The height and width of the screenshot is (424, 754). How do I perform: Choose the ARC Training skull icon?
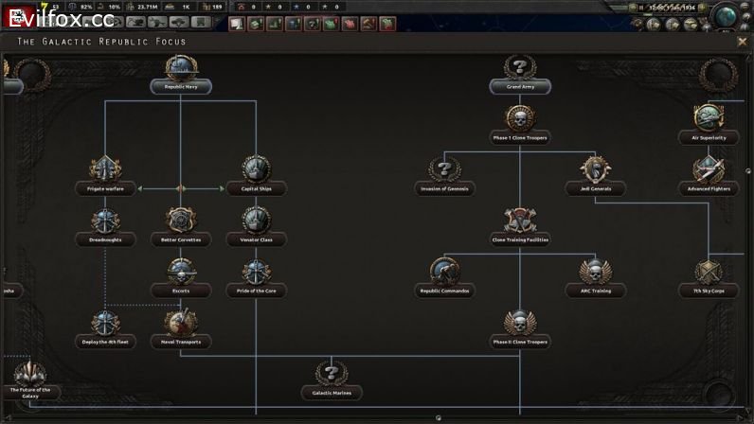coord(595,273)
